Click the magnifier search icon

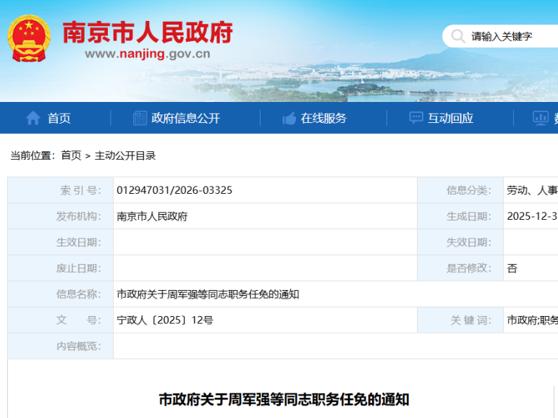point(458,35)
